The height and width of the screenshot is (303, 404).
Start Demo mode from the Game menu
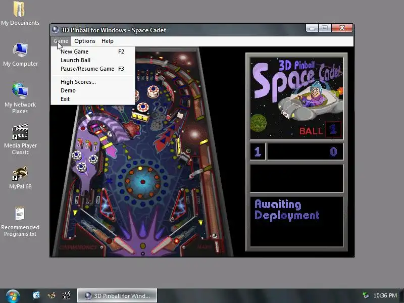pyautogui.click(x=92, y=90)
